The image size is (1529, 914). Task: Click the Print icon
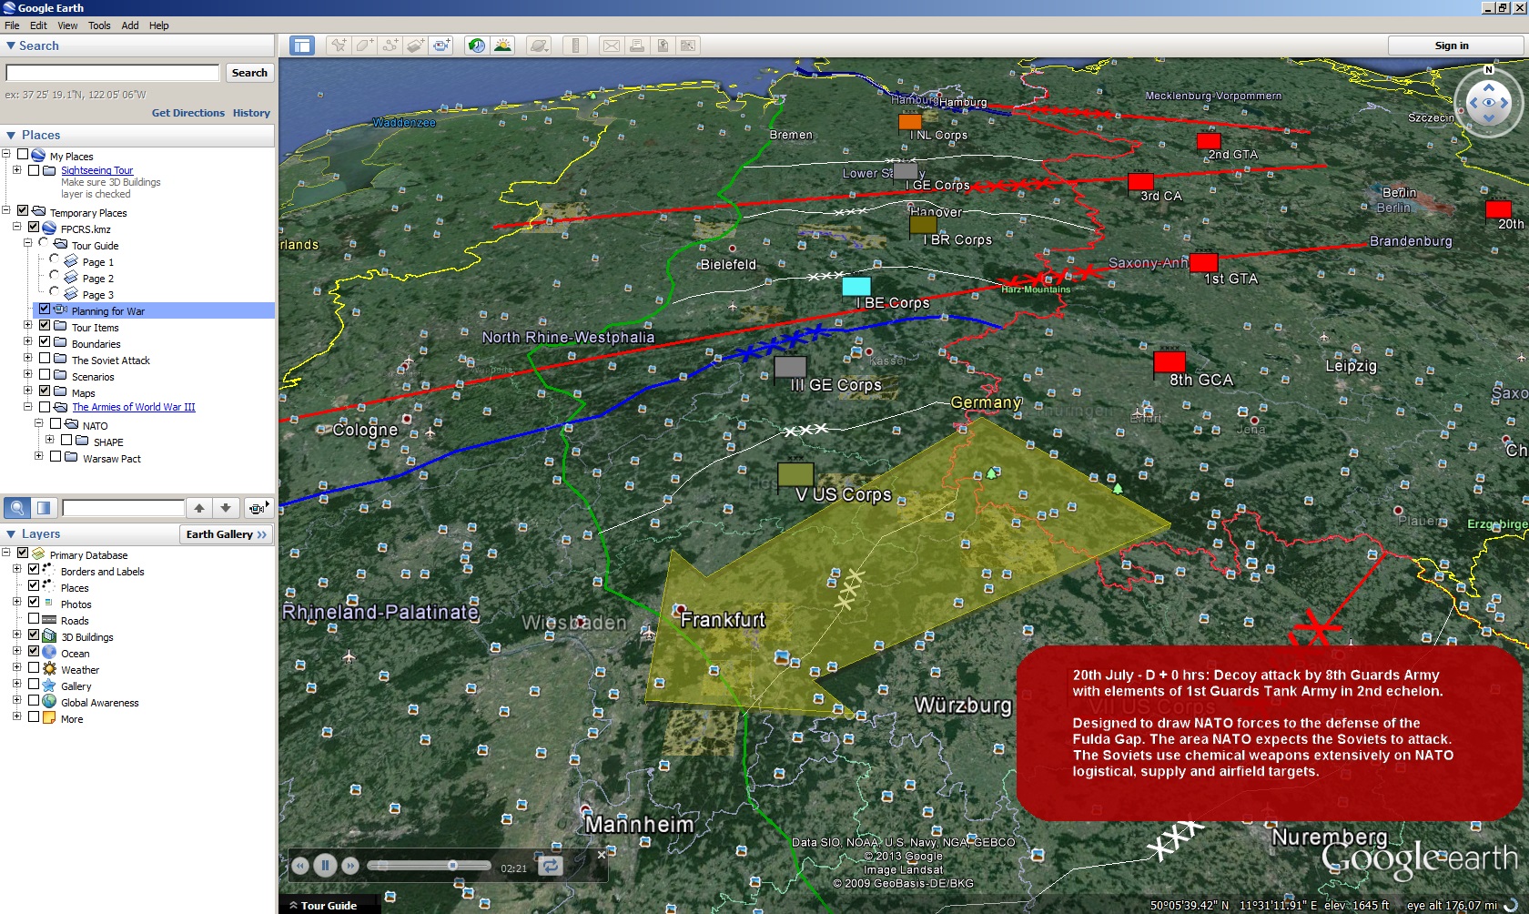tap(637, 46)
